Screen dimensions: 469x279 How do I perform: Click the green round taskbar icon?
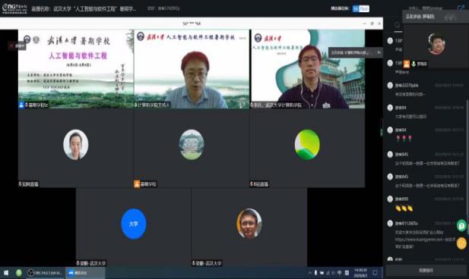coord(18,273)
